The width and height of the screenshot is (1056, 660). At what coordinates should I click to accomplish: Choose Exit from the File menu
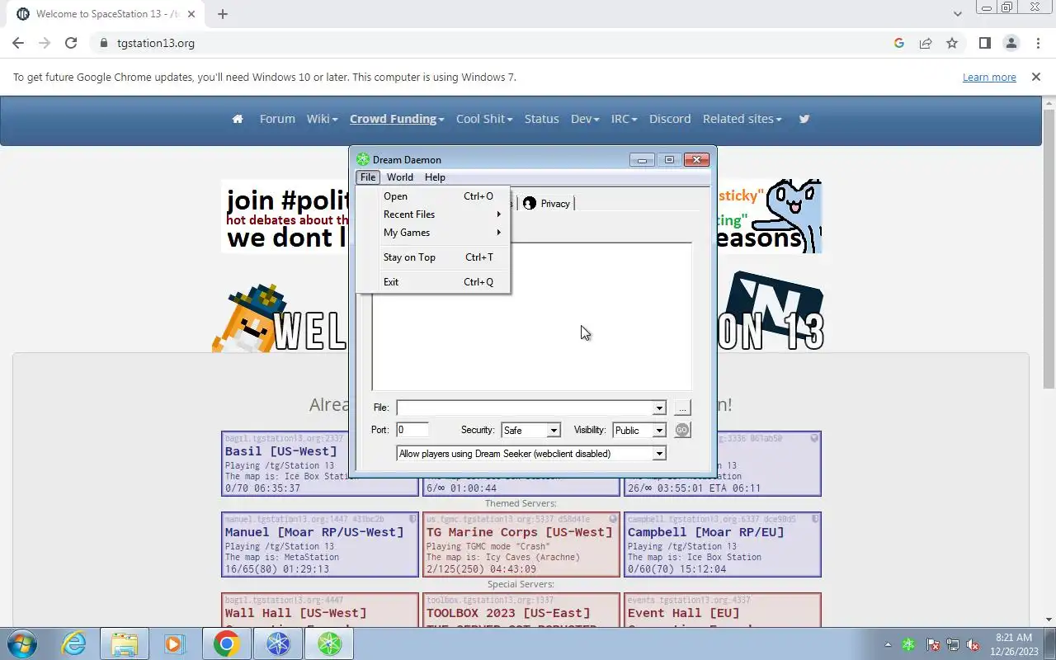coord(433,282)
